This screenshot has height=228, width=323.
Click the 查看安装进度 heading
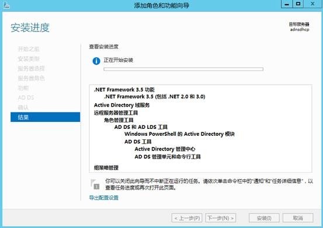point(103,47)
